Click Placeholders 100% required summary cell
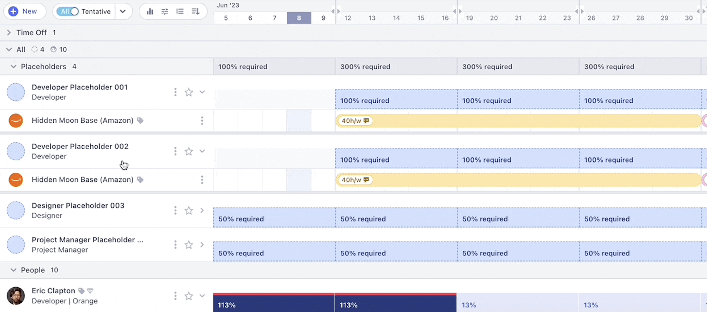 [x=274, y=67]
